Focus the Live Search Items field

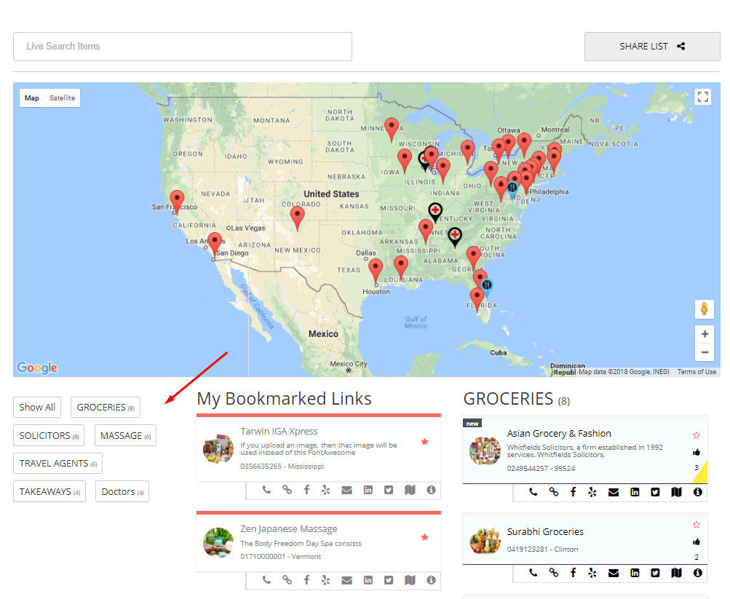click(183, 47)
